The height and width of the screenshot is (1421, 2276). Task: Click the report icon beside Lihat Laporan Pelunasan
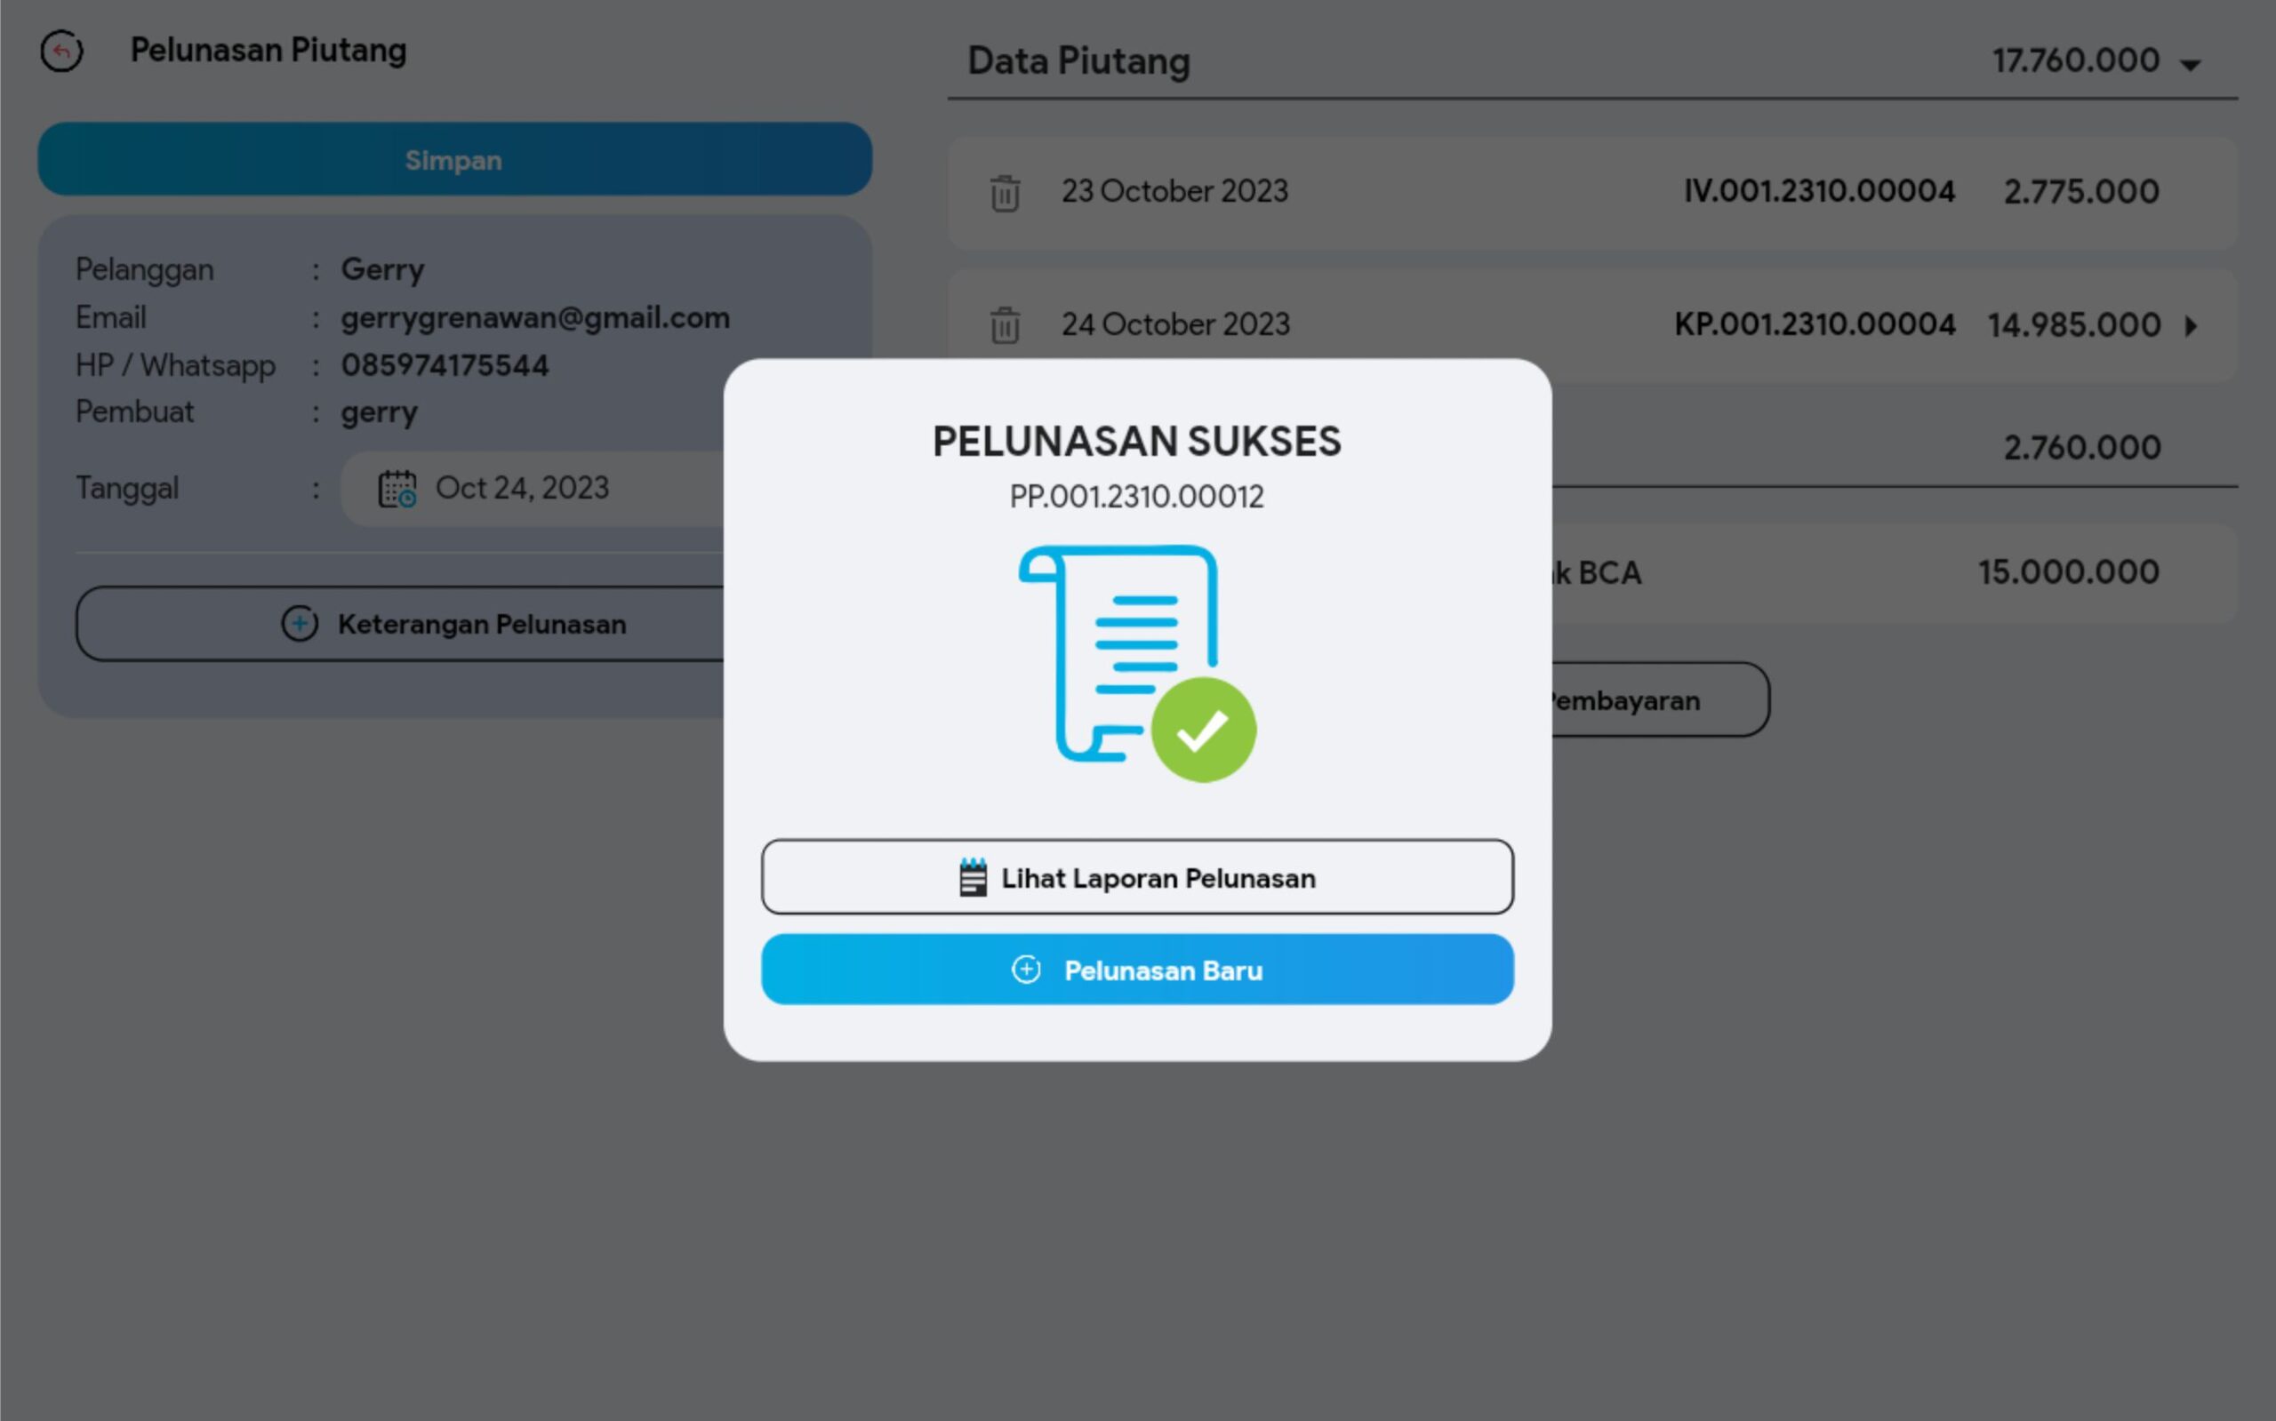pos(973,878)
